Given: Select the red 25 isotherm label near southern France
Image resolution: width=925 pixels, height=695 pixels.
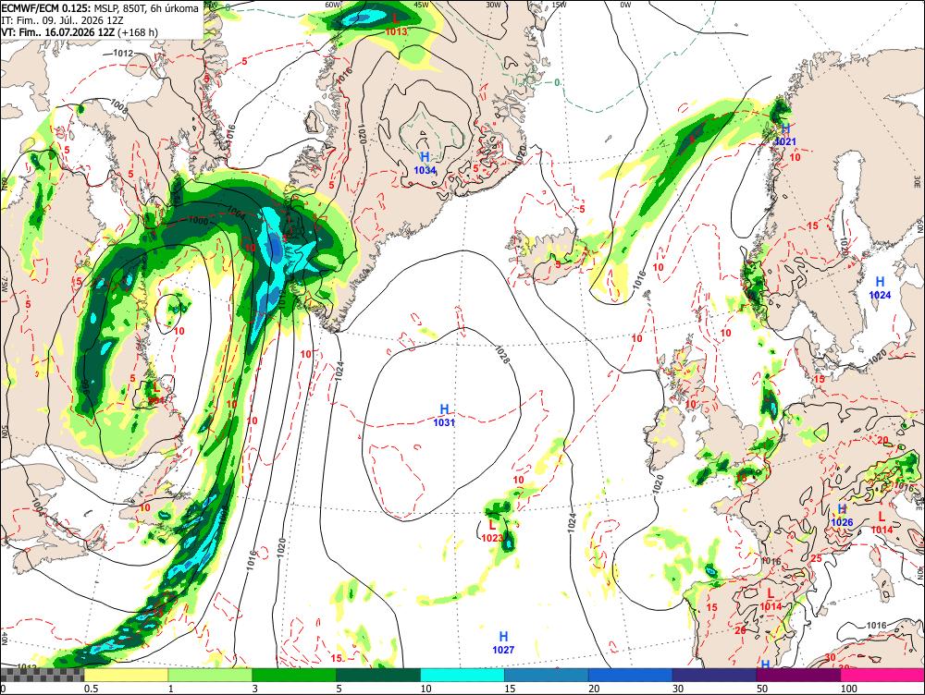Looking at the screenshot, I should (816, 558).
